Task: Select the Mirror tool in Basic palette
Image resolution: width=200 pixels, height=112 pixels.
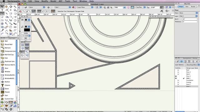Action: (x=15, y=27)
